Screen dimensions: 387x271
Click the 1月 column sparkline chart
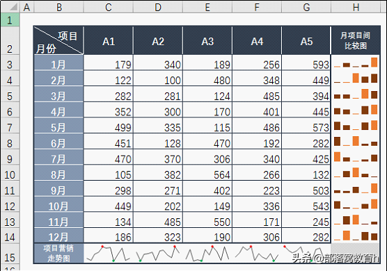(356, 63)
